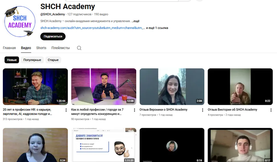Screen dimensions: 277x162
Task: Click '4 просмотра' under Viktoria's review
Action: pos(215,115)
